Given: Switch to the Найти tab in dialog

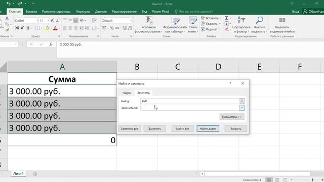Looking at the screenshot, I should click(x=127, y=93).
